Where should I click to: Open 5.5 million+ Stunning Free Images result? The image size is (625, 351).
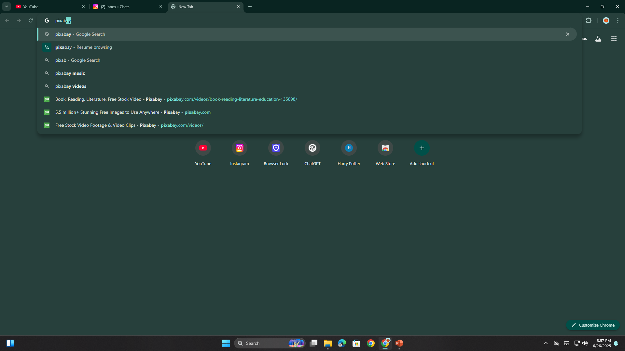(307, 112)
